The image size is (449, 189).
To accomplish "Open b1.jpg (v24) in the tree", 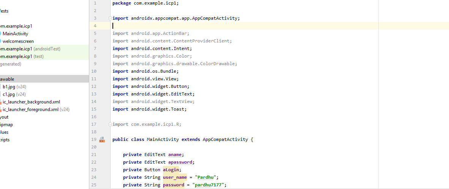I will click(x=14, y=86).
